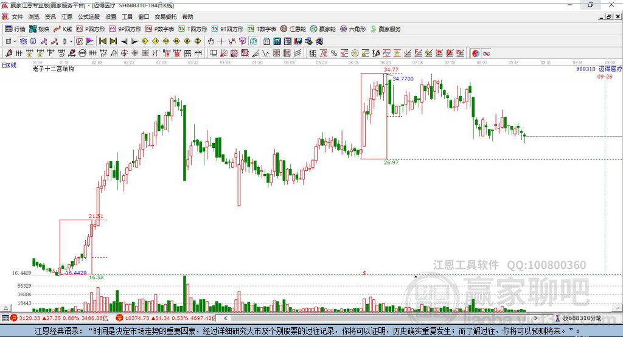Open the 江恩轮 tool
The width and height of the screenshot is (623, 337).
(x=293, y=29)
